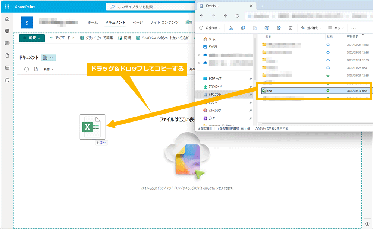Sort by Explorer 更新日時 column header
Viewport: 373px width, 229px height.
point(352,37)
